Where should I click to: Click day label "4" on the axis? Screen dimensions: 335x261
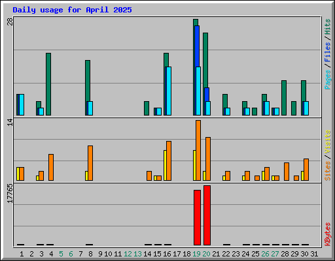coord(51,254)
